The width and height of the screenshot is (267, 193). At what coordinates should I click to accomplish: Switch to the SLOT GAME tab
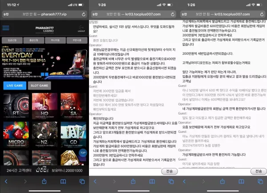pos(39,86)
